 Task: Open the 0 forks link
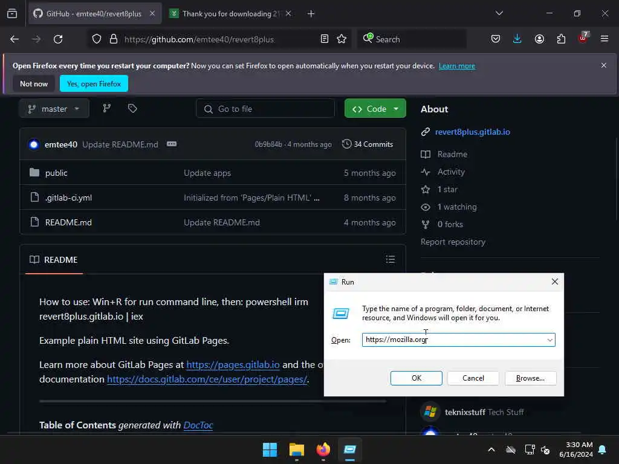(x=450, y=224)
